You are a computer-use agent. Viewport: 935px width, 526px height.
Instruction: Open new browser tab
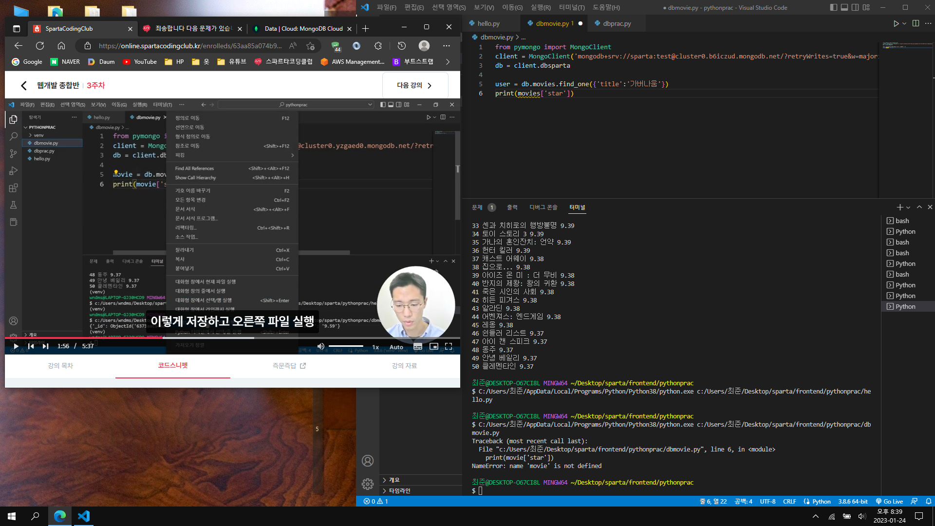pos(365,29)
